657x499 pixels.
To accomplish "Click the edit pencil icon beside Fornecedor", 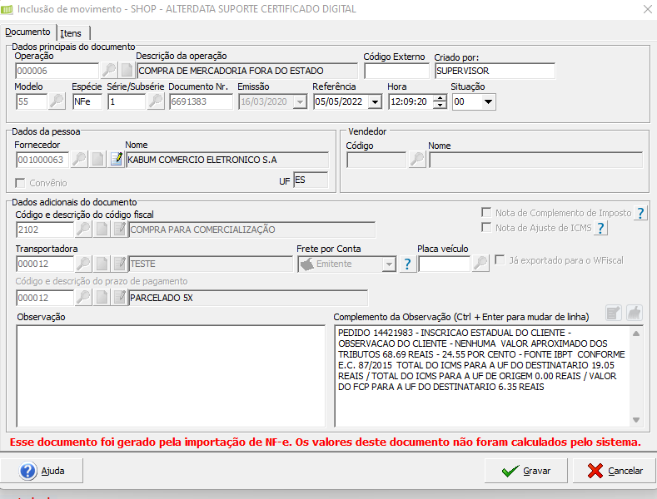I will coord(116,160).
